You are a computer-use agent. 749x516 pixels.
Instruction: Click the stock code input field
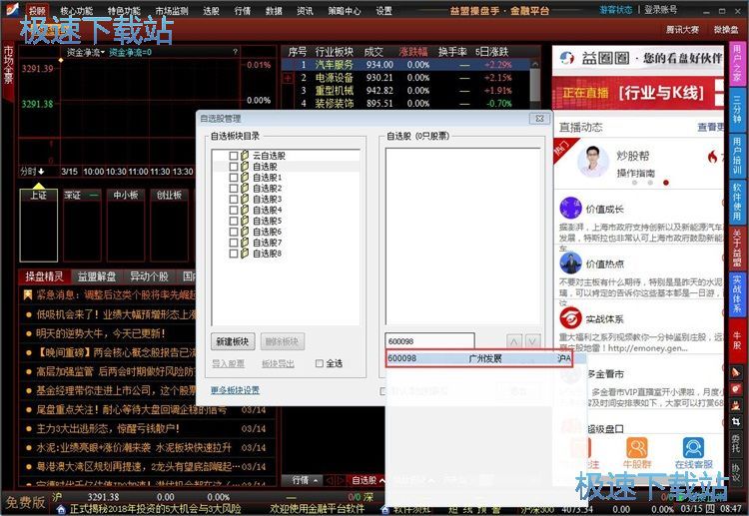(x=429, y=341)
